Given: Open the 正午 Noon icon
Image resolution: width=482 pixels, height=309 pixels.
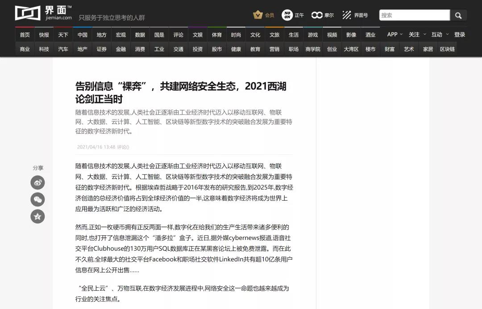Looking at the screenshot, I should tap(287, 15).
